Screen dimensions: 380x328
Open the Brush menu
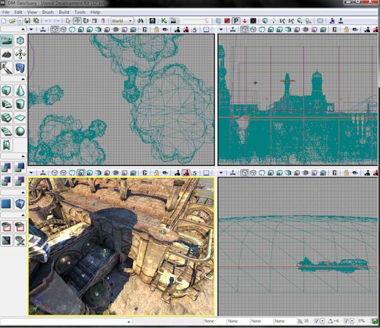pos(48,12)
